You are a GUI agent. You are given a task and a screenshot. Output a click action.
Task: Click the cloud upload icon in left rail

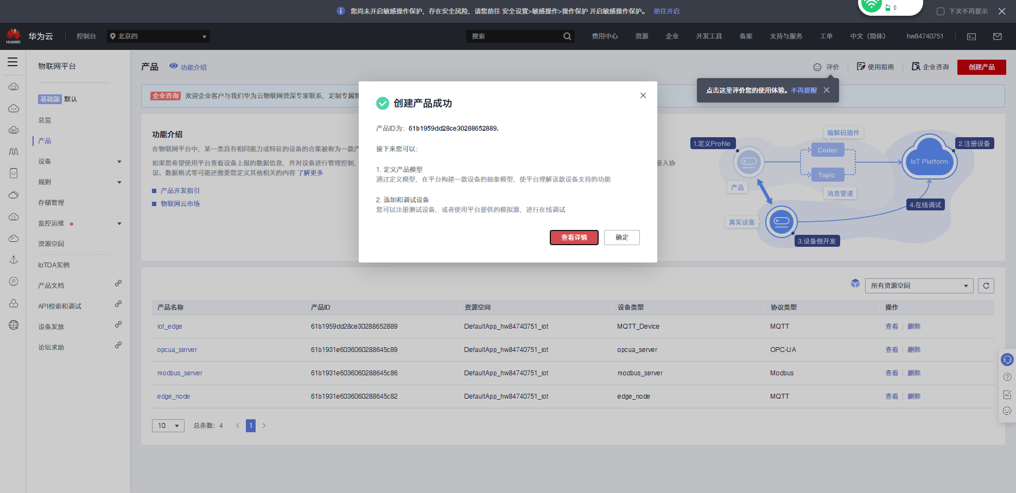point(14,216)
